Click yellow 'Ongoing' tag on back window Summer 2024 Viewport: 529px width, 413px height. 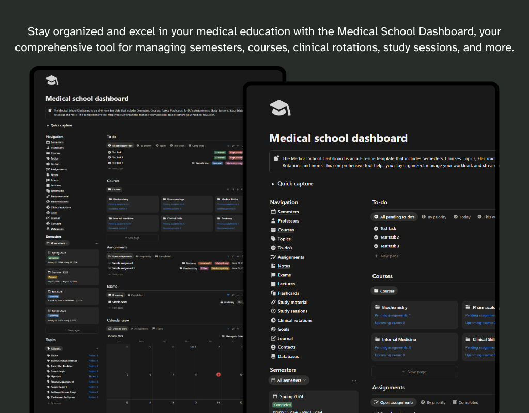point(52,277)
